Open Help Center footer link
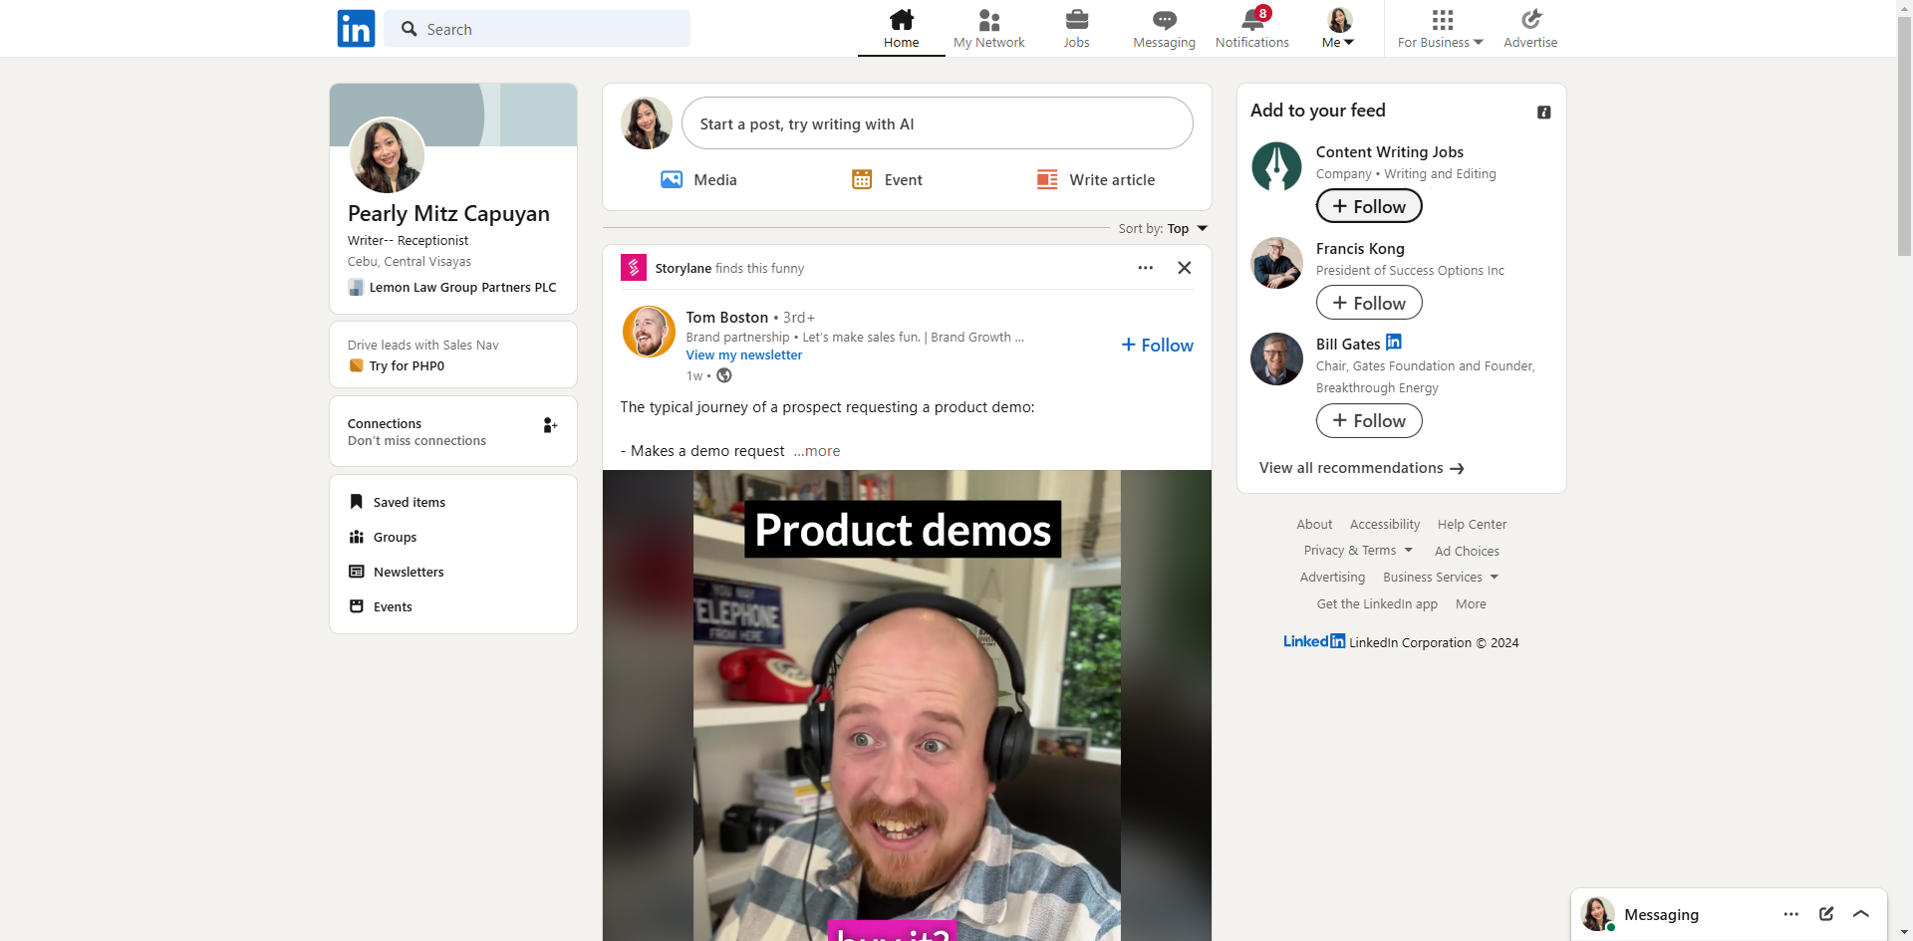The height and width of the screenshot is (941, 1913). click(1472, 525)
